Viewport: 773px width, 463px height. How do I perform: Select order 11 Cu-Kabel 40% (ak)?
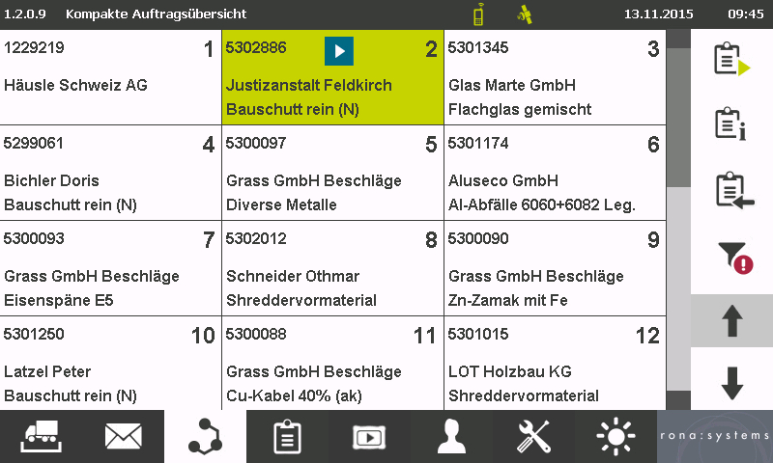click(x=332, y=363)
